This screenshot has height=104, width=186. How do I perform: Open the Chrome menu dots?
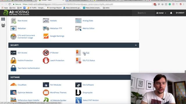(184, 4)
